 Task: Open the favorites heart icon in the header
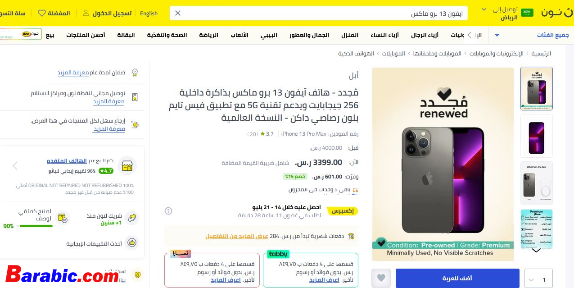point(42,13)
